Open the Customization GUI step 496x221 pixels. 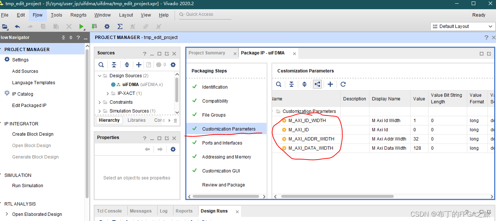221,171
